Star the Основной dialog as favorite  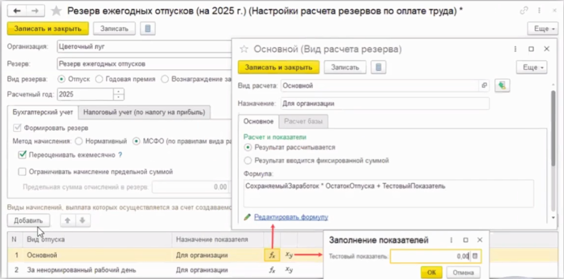coord(244,50)
